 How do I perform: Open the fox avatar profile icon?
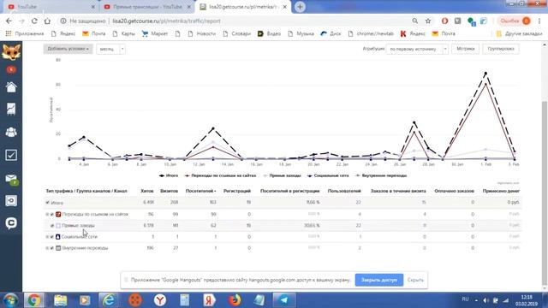(x=11, y=51)
